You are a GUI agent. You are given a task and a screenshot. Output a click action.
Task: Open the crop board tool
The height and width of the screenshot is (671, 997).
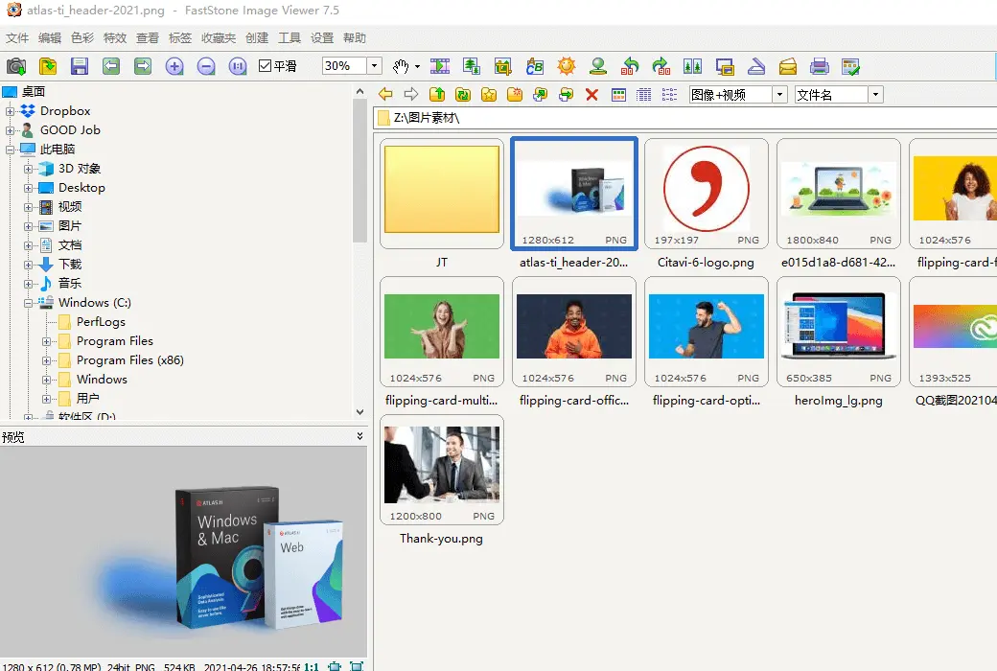point(503,66)
